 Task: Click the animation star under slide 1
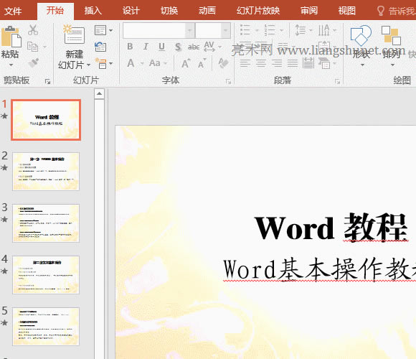tap(4, 116)
